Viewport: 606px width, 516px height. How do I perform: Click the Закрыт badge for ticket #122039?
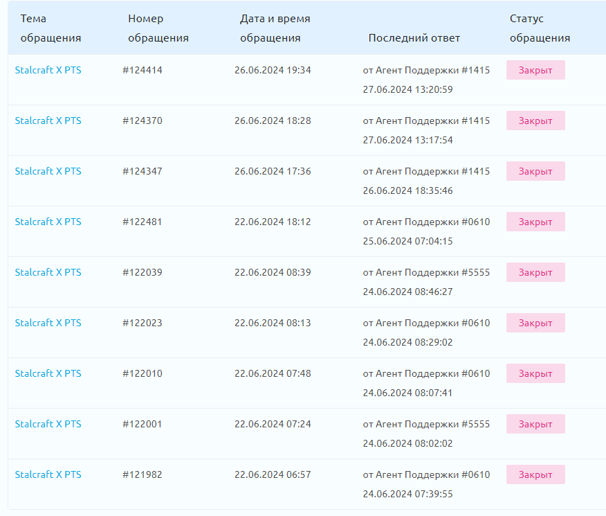(535, 272)
